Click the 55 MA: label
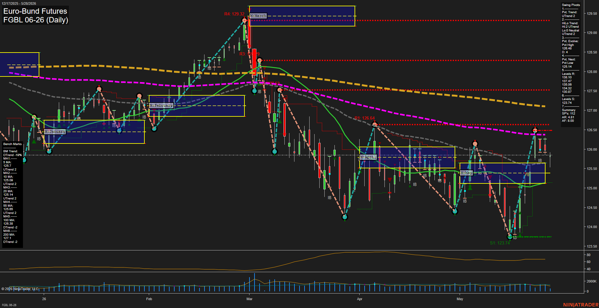The width and height of the screenshot is (599, 308). (x=8, y=206)
